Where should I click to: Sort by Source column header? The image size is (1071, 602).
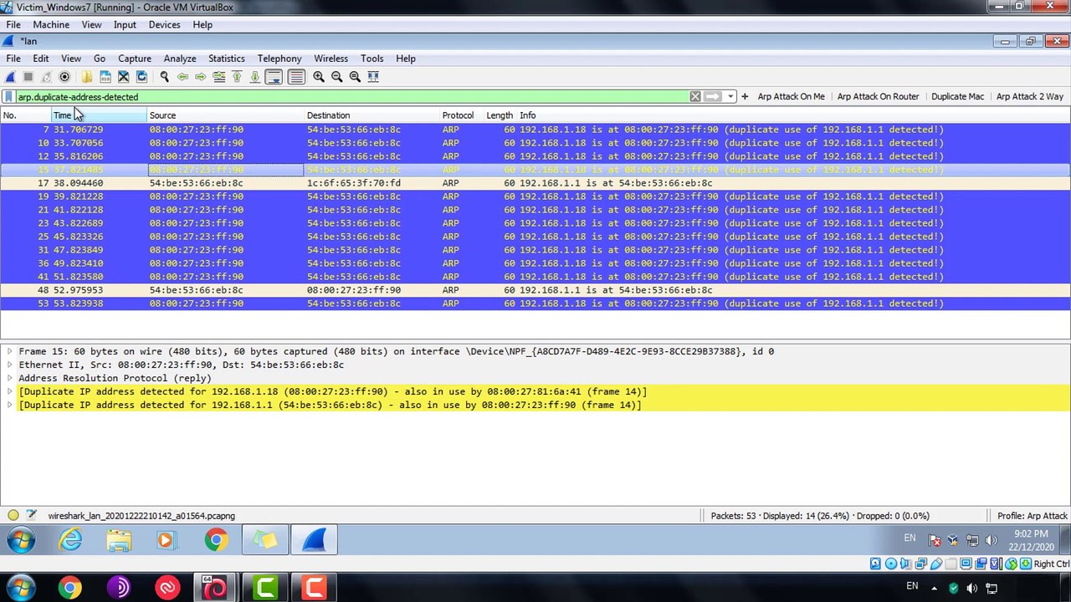tap(226, 115)
